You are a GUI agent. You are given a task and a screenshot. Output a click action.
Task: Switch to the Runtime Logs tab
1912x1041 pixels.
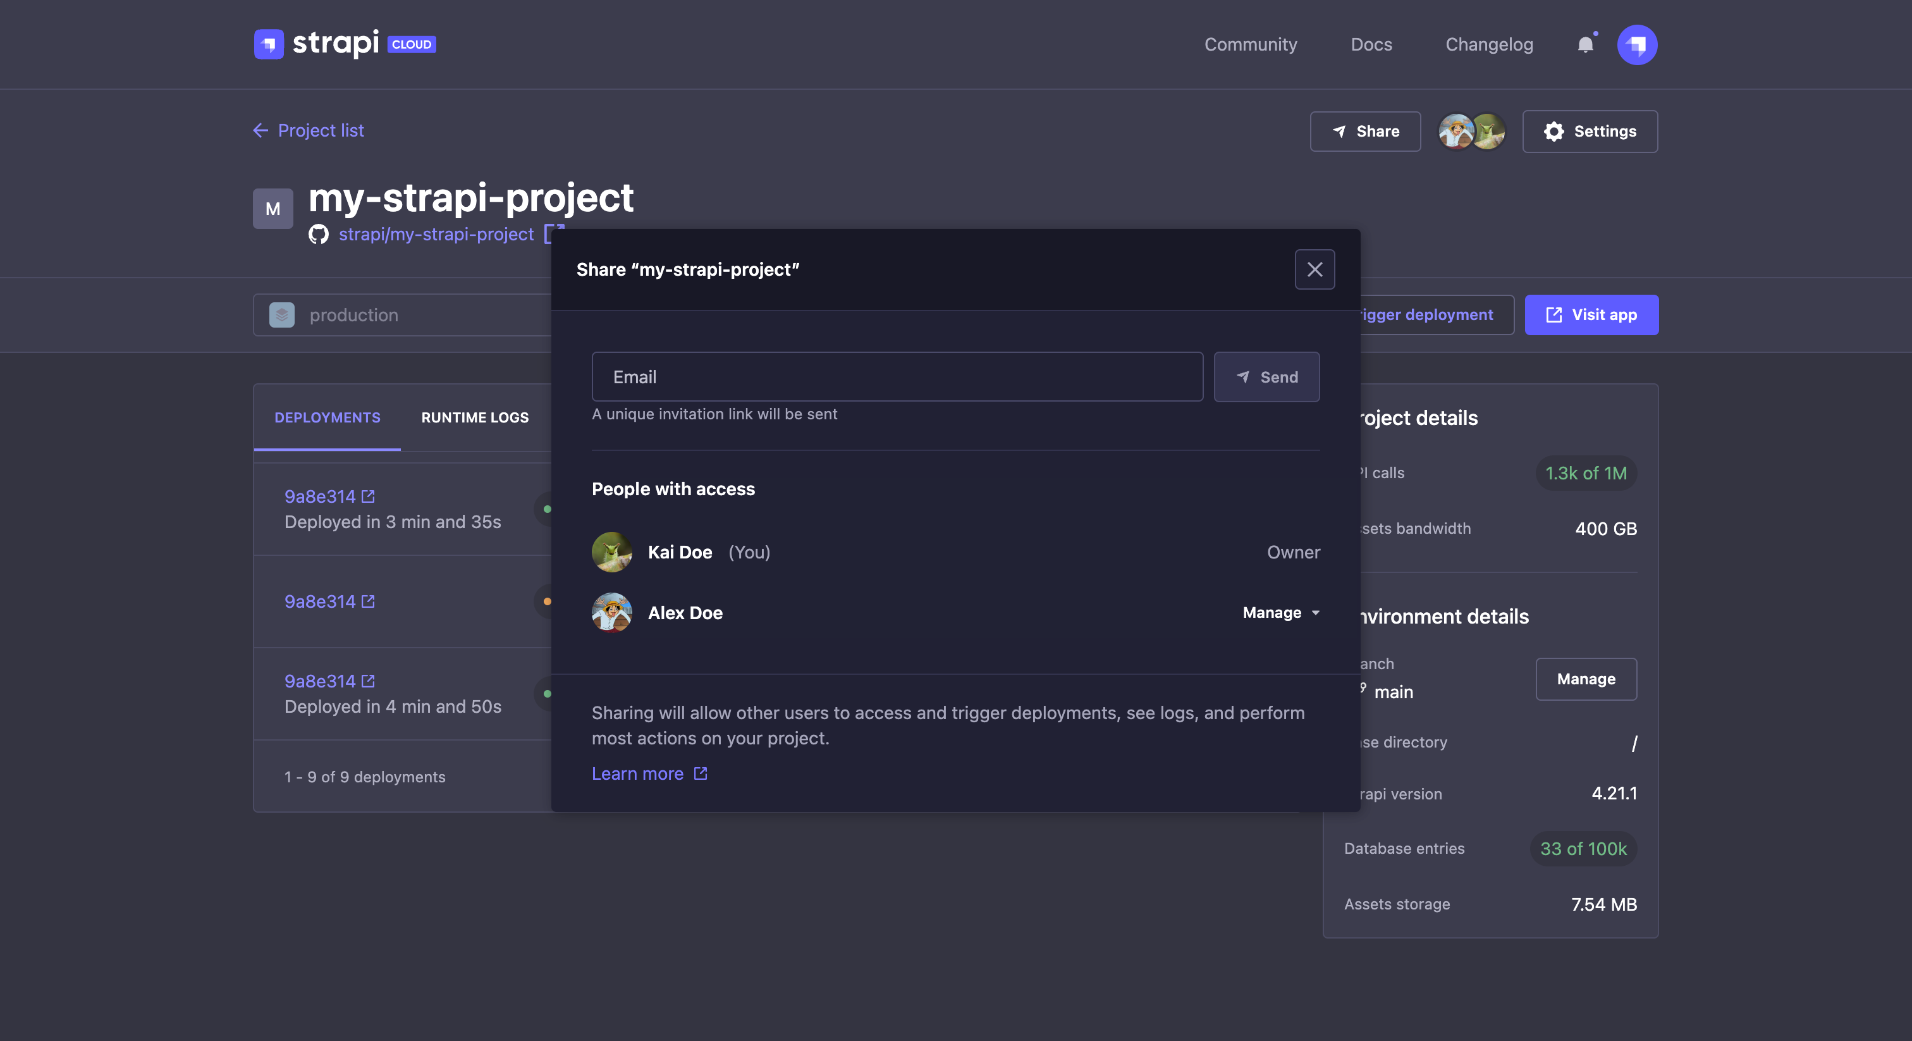click(475, 417)
